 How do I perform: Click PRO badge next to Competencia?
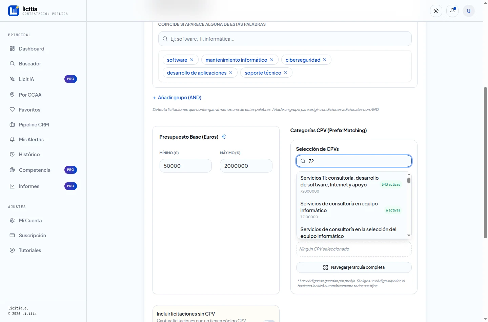click(x=70, y=170)
